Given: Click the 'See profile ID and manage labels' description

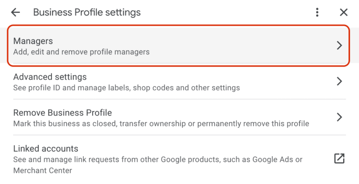Looking at the screenshot, I should click(70, 88).
